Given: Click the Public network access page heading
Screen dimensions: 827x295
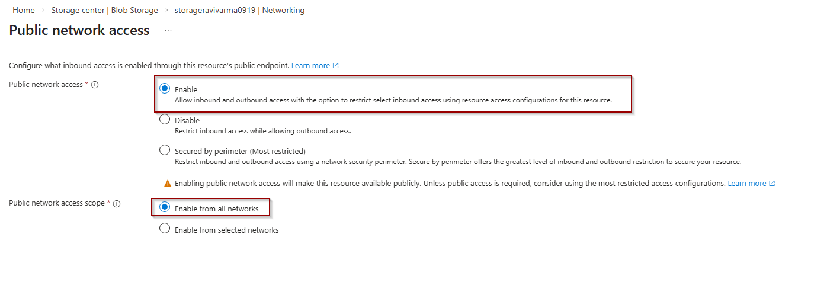Looking at the screenshot, I should (x=79, y=30).
